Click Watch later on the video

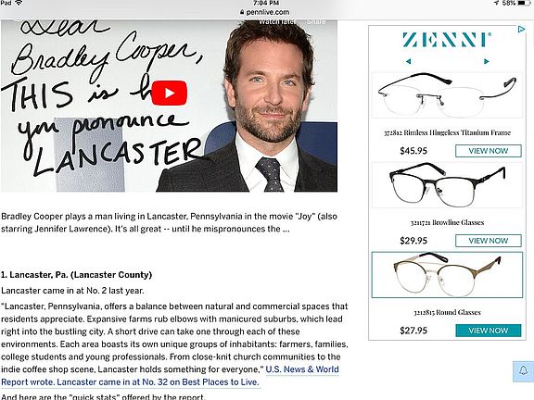[x=277, y=21]
